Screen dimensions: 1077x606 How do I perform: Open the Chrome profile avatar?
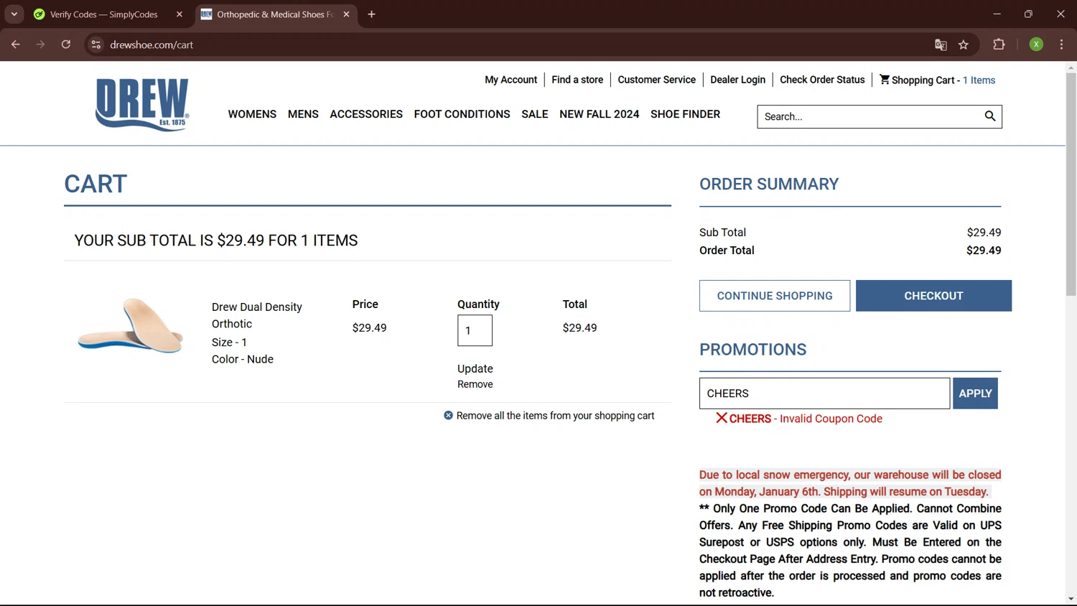click(x=1036, y=45)
